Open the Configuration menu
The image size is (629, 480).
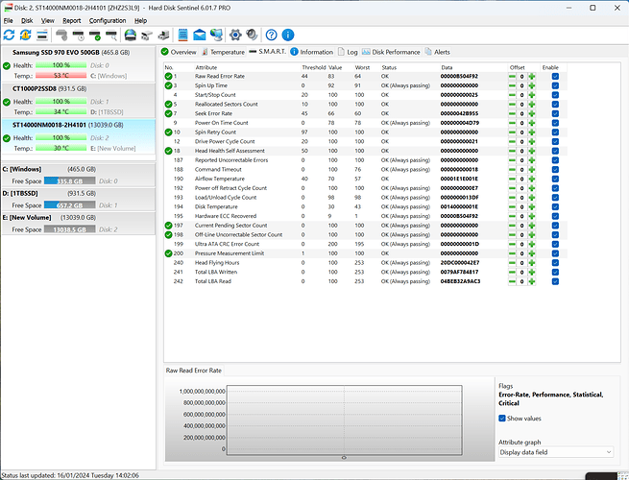[107, 19]
